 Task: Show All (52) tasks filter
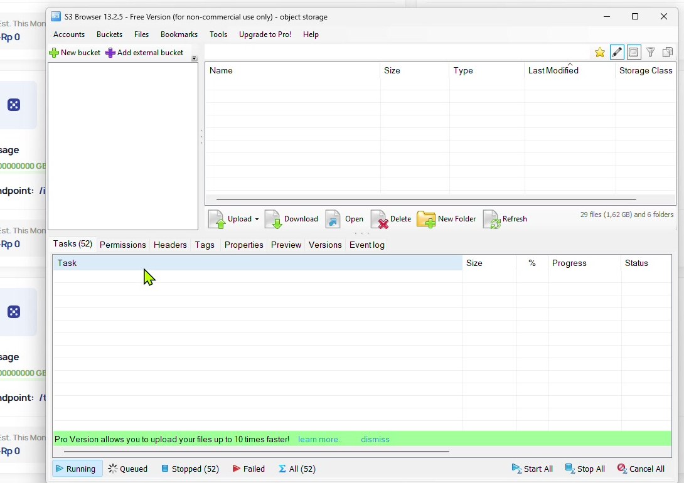(x=297, y=469)
